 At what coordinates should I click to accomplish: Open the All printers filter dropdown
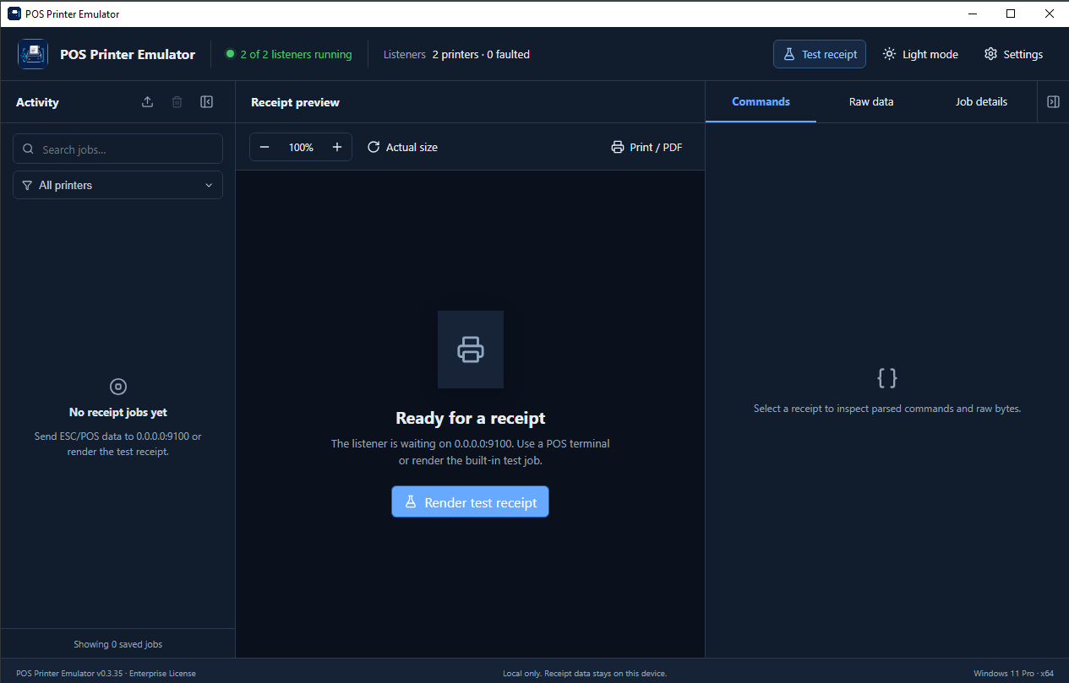pos(117,185)
